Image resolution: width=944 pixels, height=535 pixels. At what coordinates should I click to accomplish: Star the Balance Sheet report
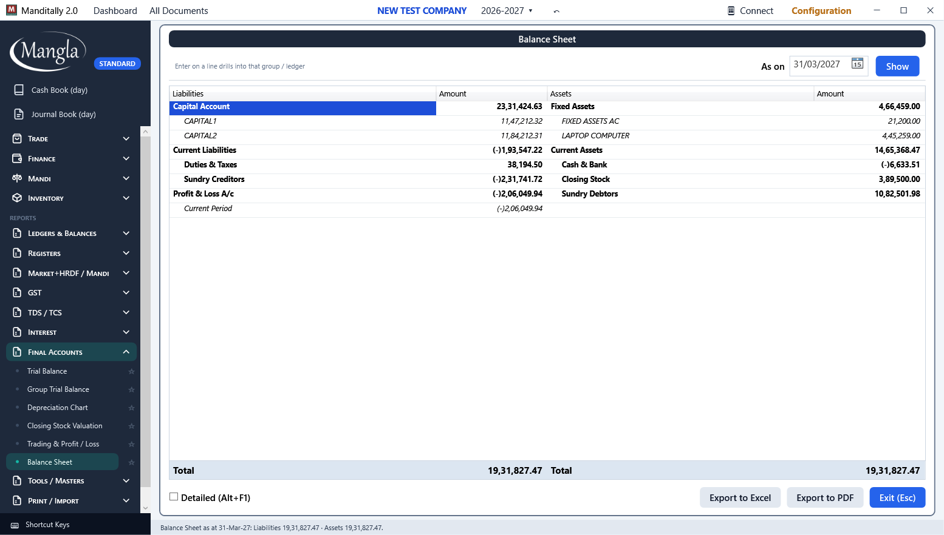coord(131,462)
